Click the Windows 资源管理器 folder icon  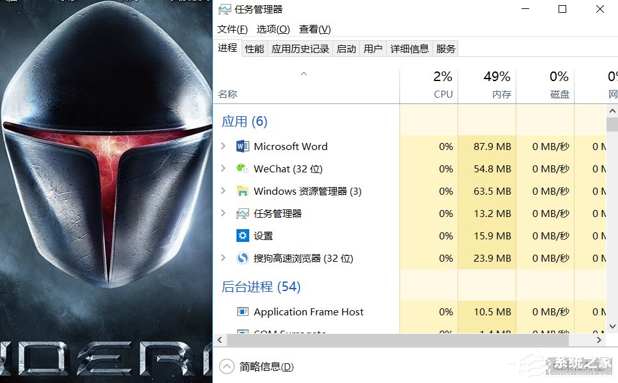click(x=242, y=191)
